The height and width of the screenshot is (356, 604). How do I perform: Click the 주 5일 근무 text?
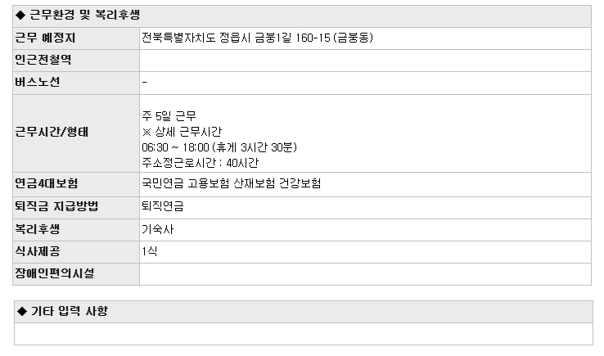(x=169, y=116)
